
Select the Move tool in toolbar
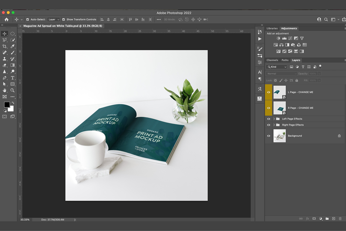point(4,34)
